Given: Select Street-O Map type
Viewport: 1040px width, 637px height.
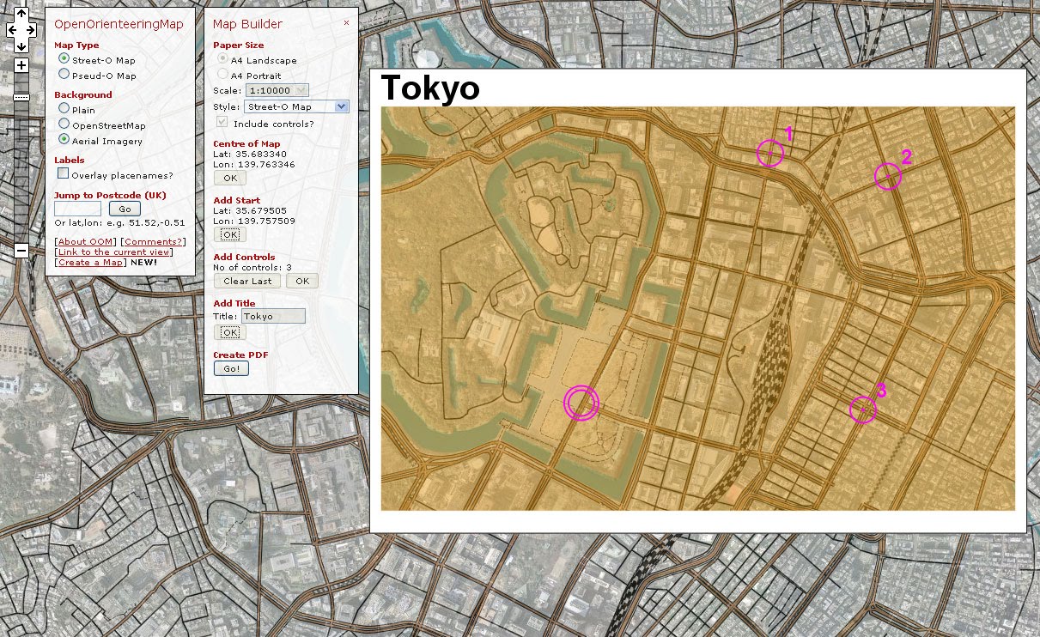Looking at the screenshot, I should pos(64,59).
